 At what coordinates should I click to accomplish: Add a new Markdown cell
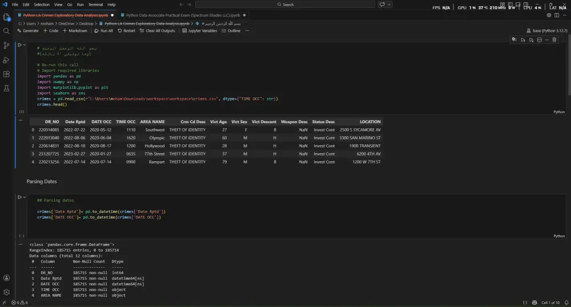click(75, 31)
